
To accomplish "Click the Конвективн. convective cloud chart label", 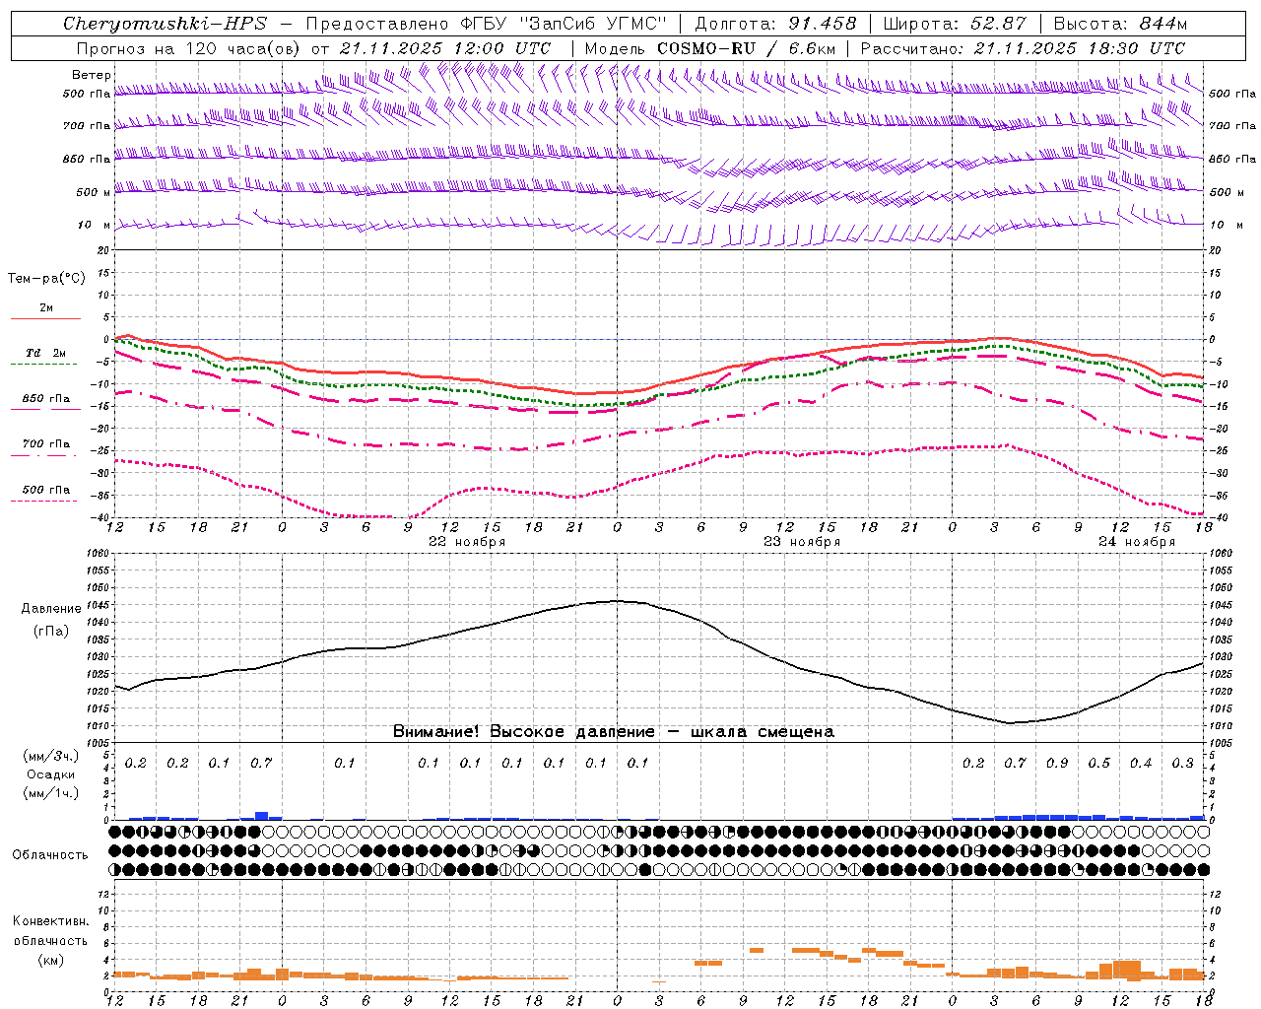I will click(x=50, y=921).
